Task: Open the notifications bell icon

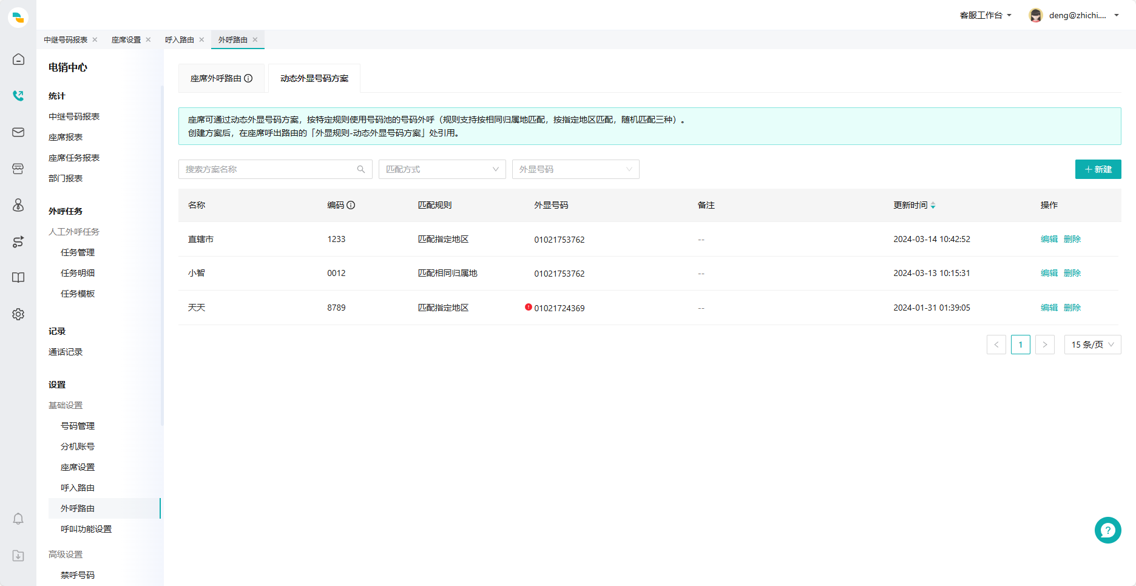Action: point(18,519)
